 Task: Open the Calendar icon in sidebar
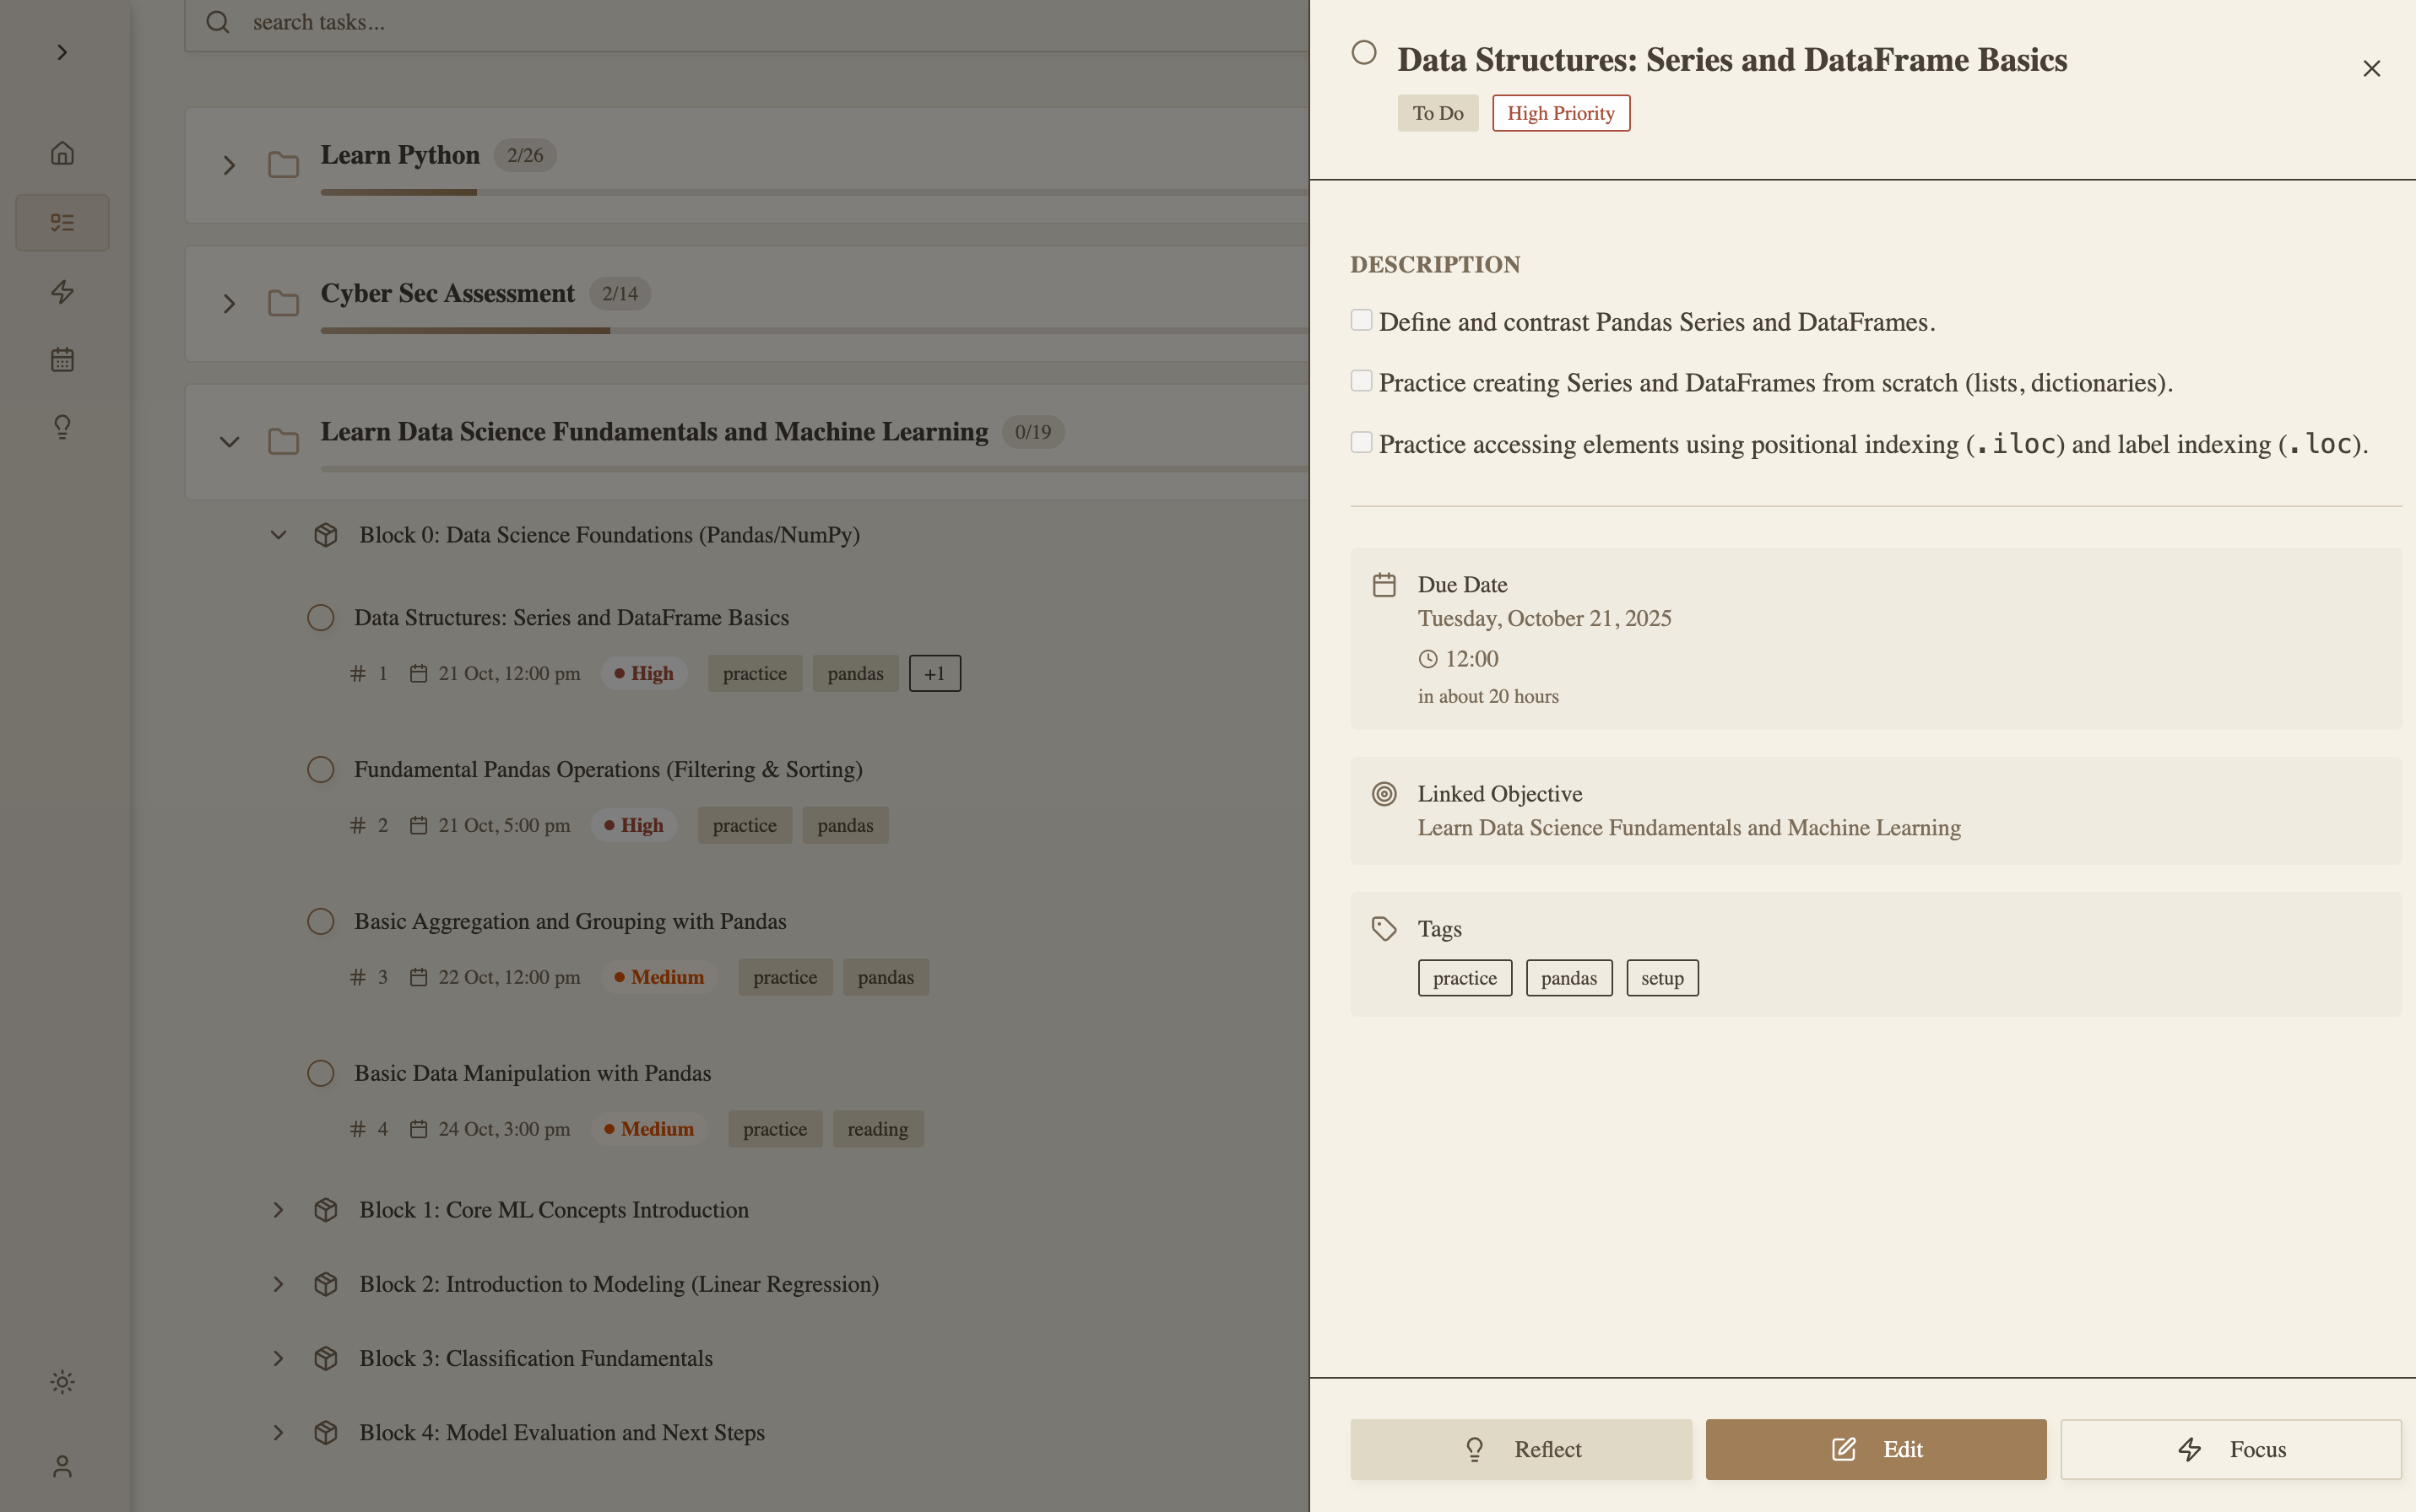[x=62, y=359]
